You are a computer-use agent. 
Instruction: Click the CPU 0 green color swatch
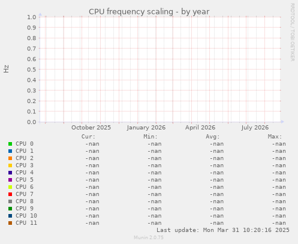[10, 144]
